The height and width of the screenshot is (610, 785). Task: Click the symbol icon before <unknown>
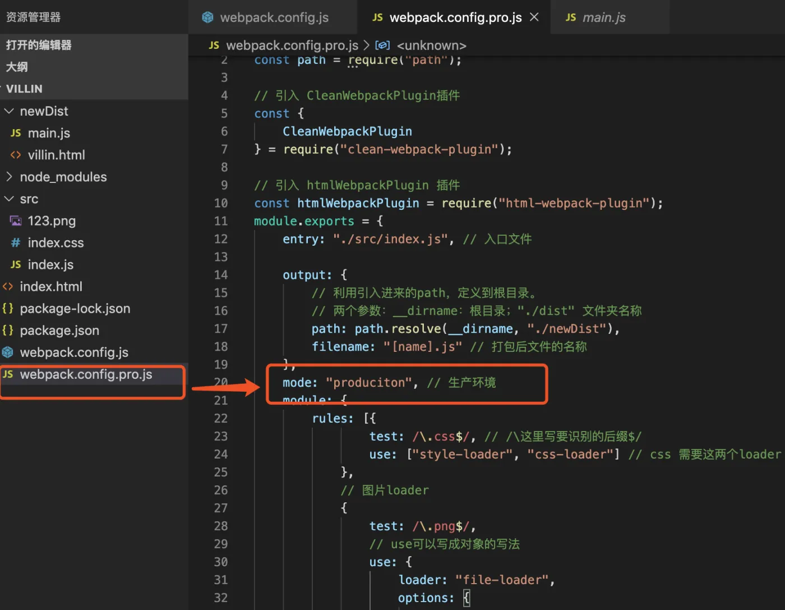(382, 45)
